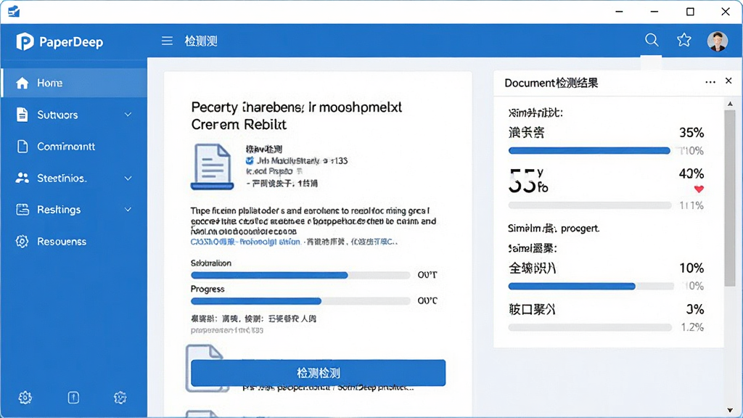Click the 10% result progress bar
This screenshot has height=418, width=743.
tap(591, 286)
